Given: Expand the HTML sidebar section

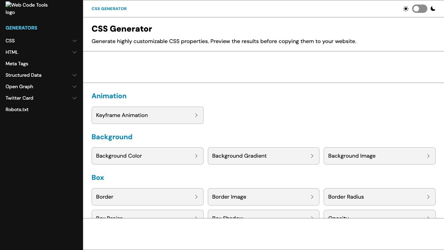Looking at the screenshot, I should tap(74, 52).
